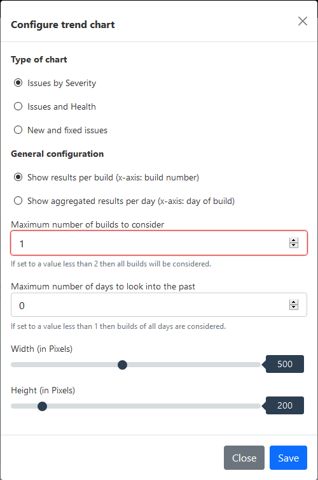Image resolution: width=318 pixels, height=480 pixels.
Task: Click the Height slider track midpoint
Action: 135,406
